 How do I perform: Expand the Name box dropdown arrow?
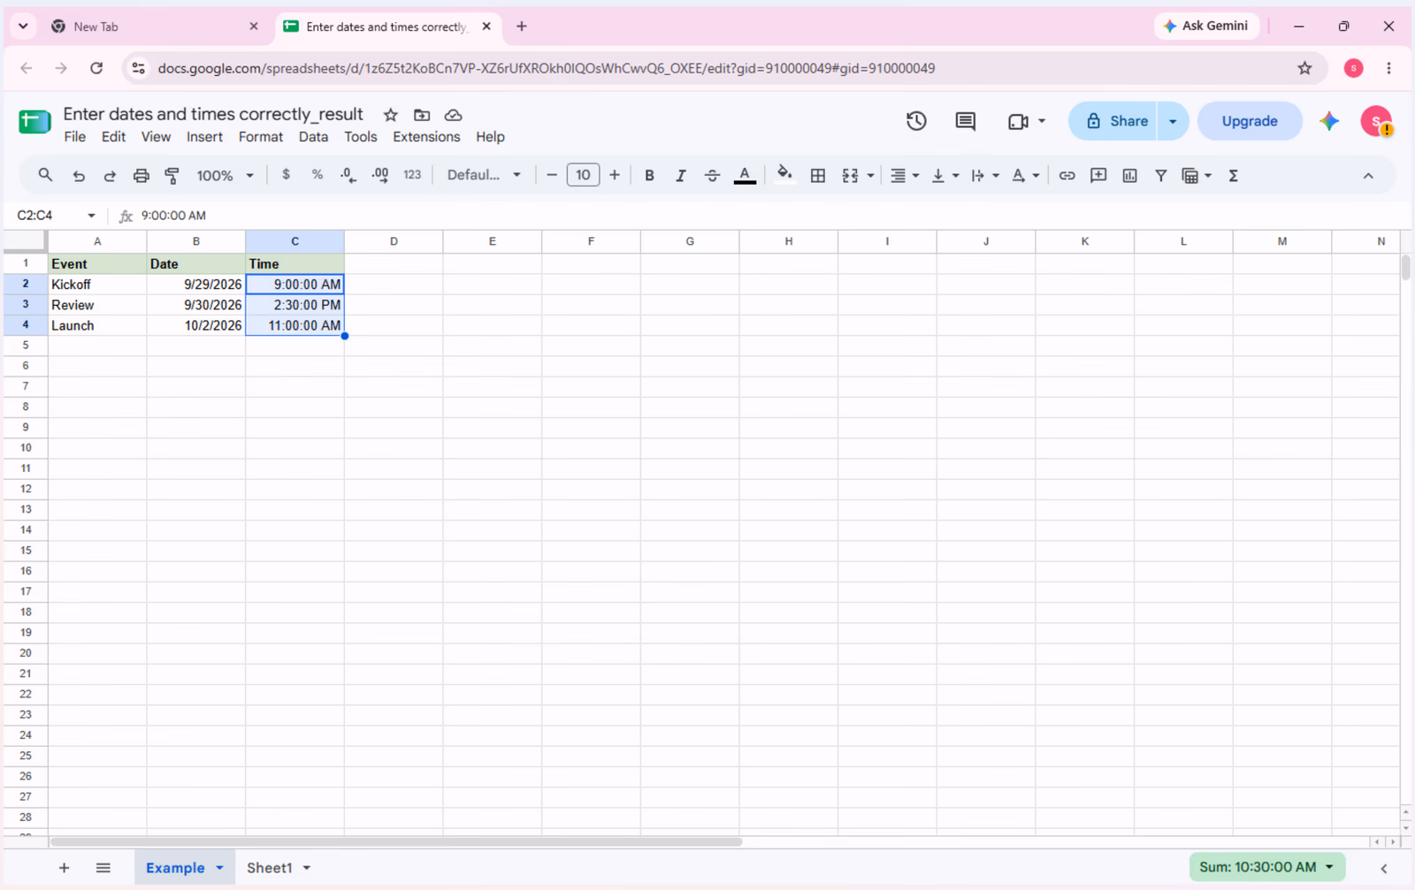[x=91, y=216]
